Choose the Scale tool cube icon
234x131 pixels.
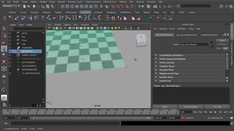4,62
